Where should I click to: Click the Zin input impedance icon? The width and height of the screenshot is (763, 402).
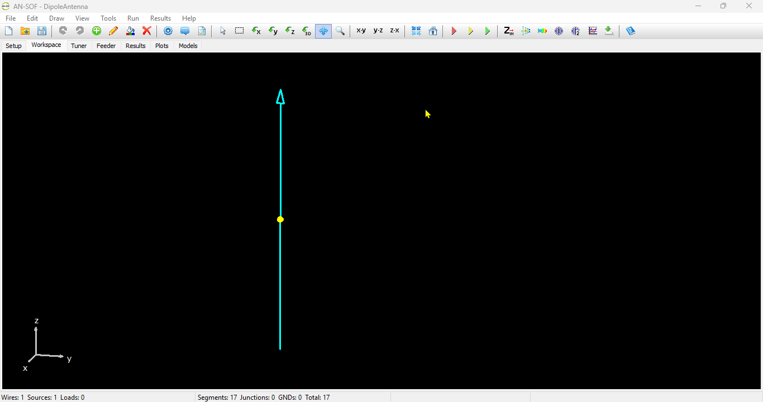[508, 31]
